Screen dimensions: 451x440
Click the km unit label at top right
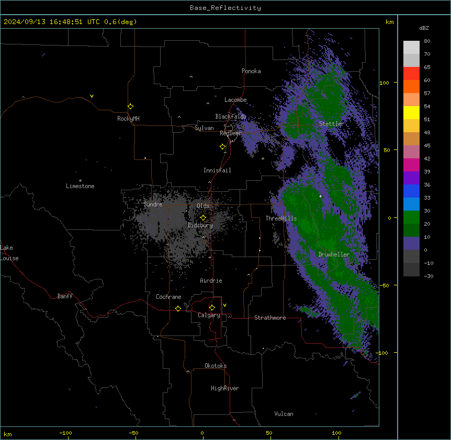click(389, 22)
